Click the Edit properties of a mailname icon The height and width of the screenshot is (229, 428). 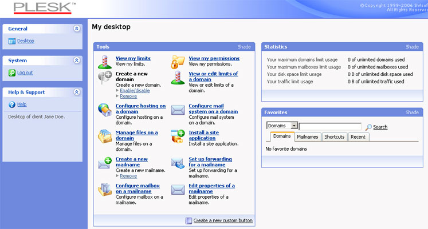coord(178,190)
